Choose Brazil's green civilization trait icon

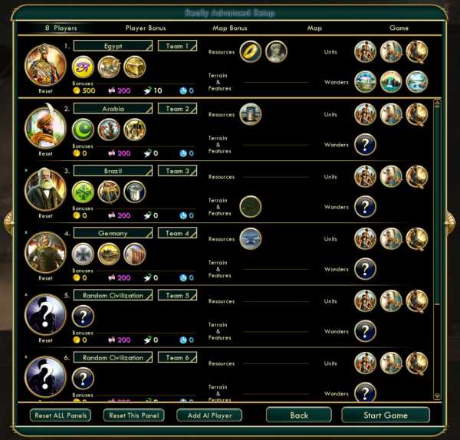(83, 192)
